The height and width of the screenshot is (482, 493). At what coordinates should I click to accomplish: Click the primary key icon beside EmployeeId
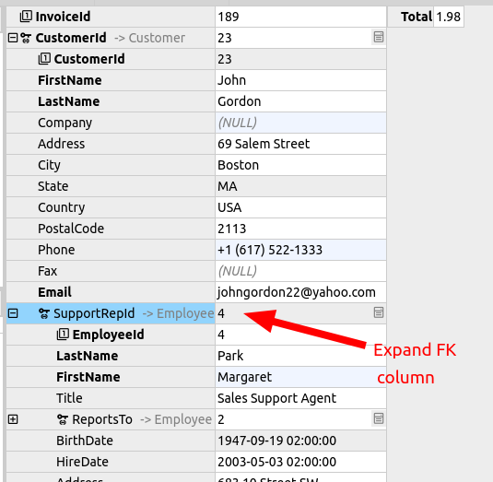point(63,335)
